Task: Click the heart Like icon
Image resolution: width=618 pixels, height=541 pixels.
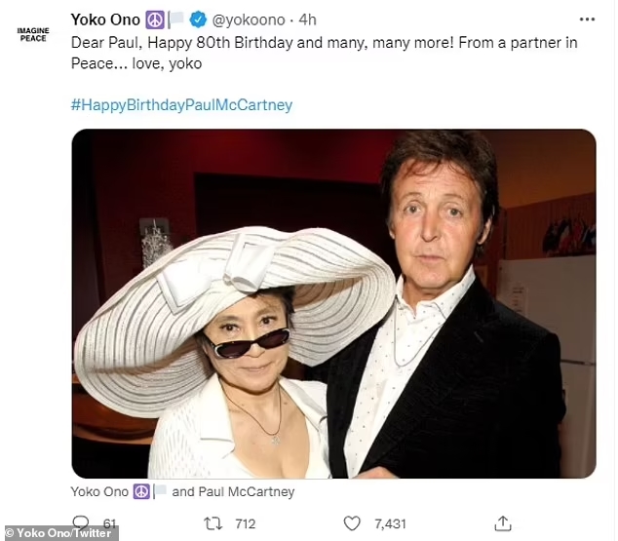Action: pos(352,523)
